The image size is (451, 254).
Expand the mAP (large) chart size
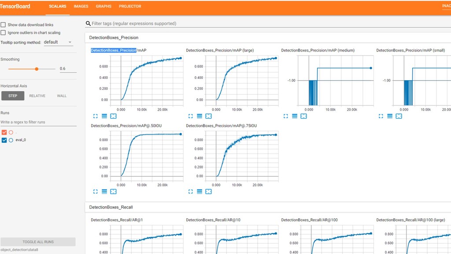(191, 116)
